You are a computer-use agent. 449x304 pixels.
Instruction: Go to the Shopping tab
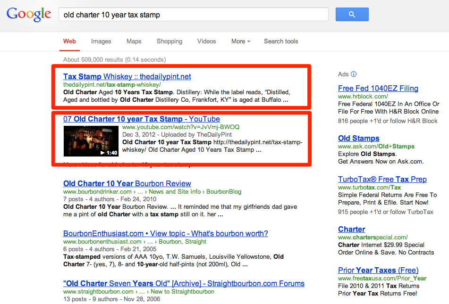tap(169, 41)
